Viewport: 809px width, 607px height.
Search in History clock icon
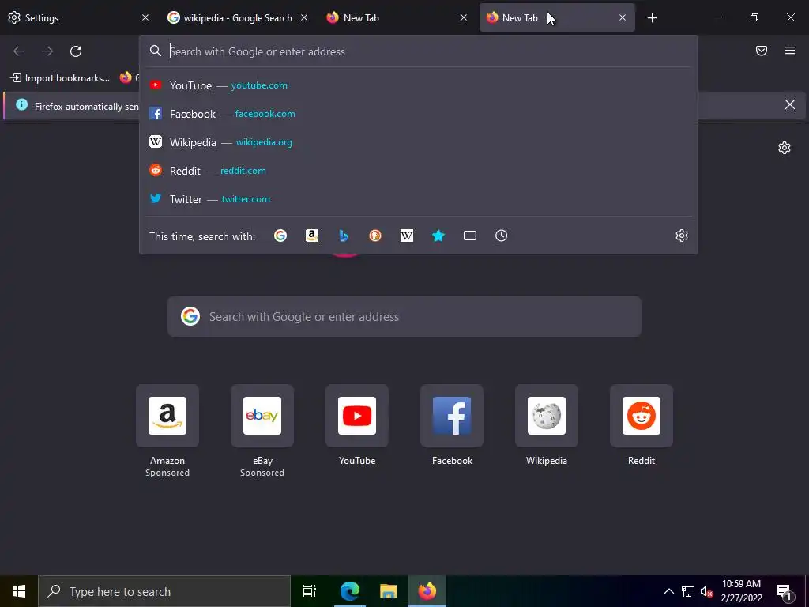[502, 236]
